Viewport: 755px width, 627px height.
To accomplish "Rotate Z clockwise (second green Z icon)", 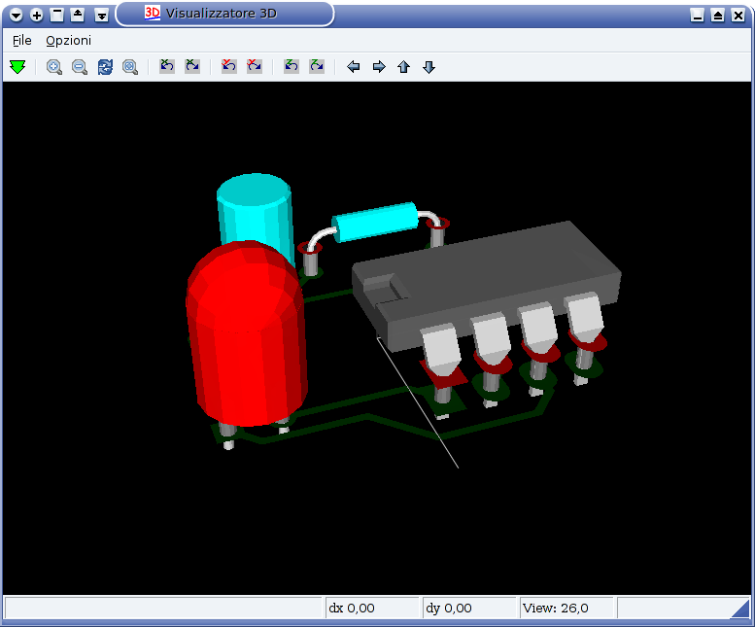I will pos(317,66).
